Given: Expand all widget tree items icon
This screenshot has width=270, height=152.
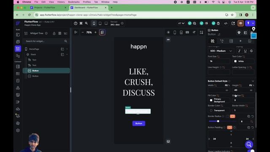Looking at the screenshot, I should click(59, 33).
